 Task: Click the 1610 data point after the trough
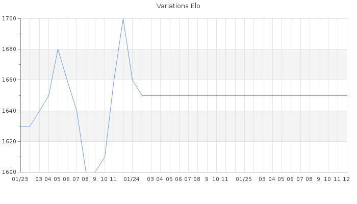pos(105,157)
